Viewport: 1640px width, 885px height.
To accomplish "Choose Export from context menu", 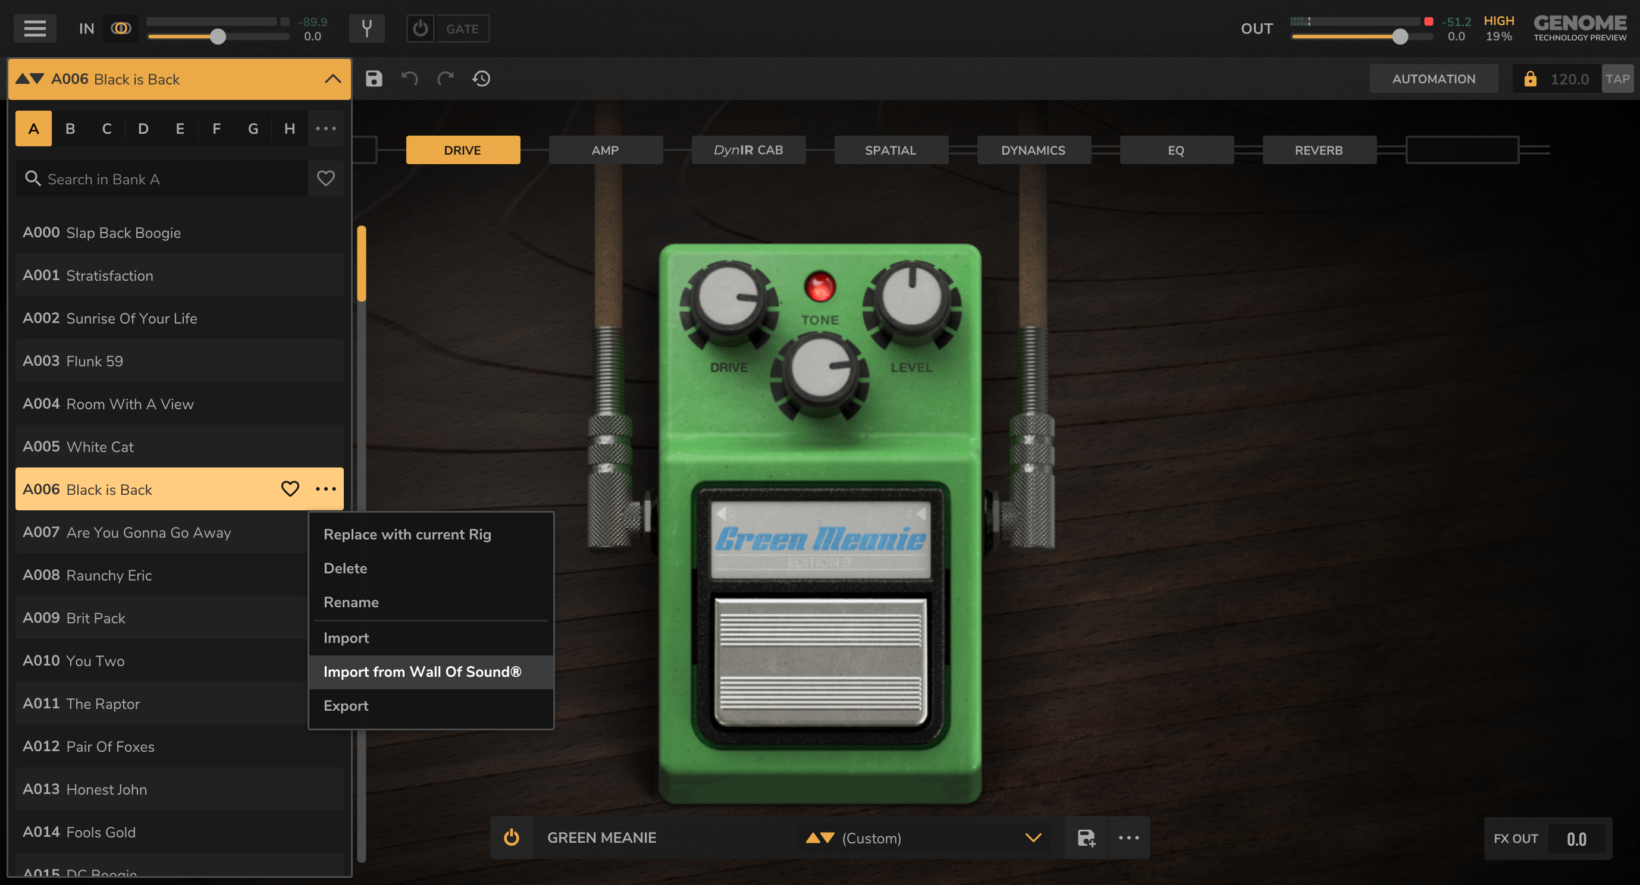I will click(x=431, y=705).
